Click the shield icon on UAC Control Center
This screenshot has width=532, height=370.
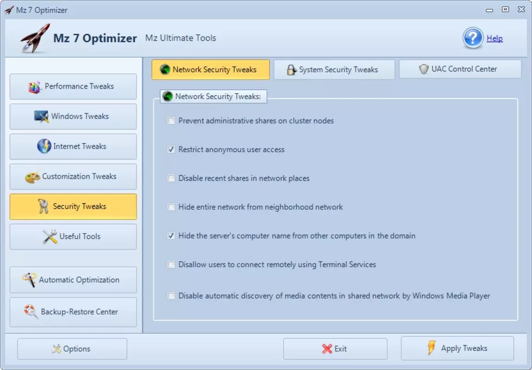pos(423,69)
